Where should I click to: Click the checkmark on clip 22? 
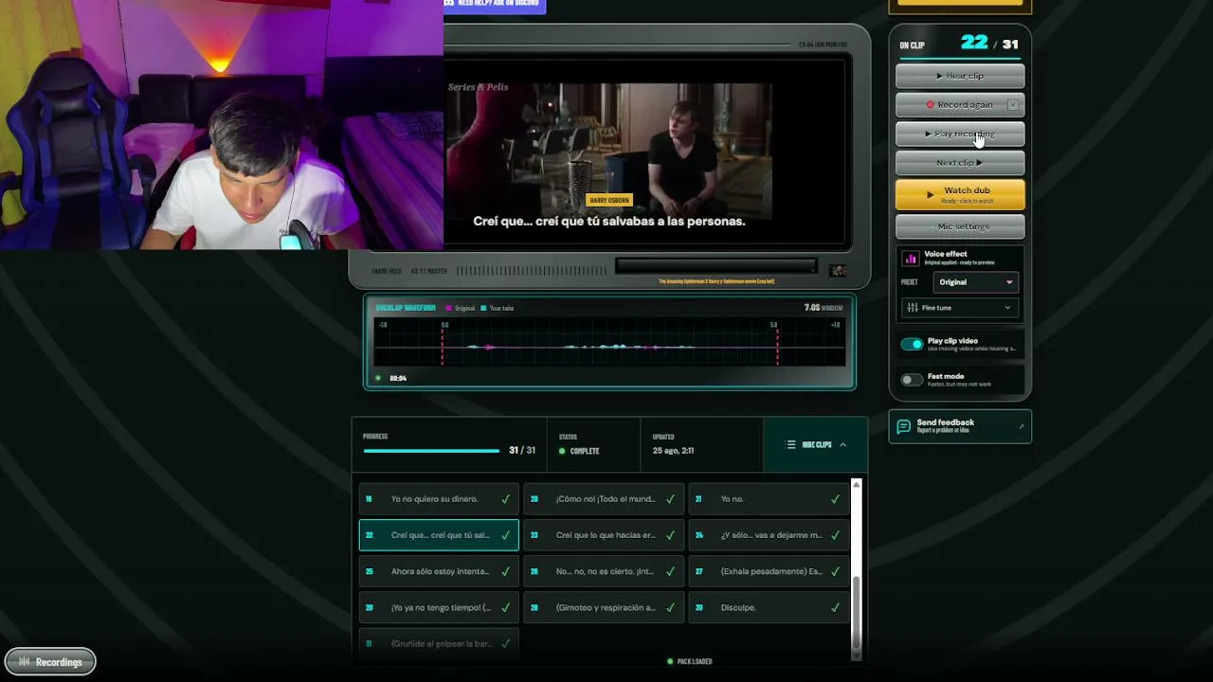(x=505, y=535)
